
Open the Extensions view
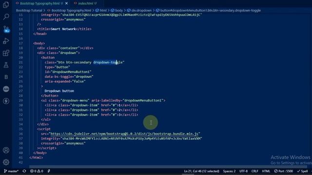coord(6,53)
